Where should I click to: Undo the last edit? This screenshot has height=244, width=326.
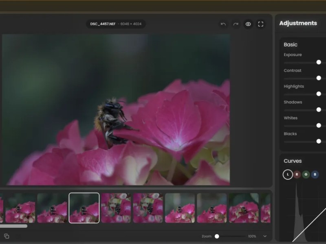coord(223,24)
